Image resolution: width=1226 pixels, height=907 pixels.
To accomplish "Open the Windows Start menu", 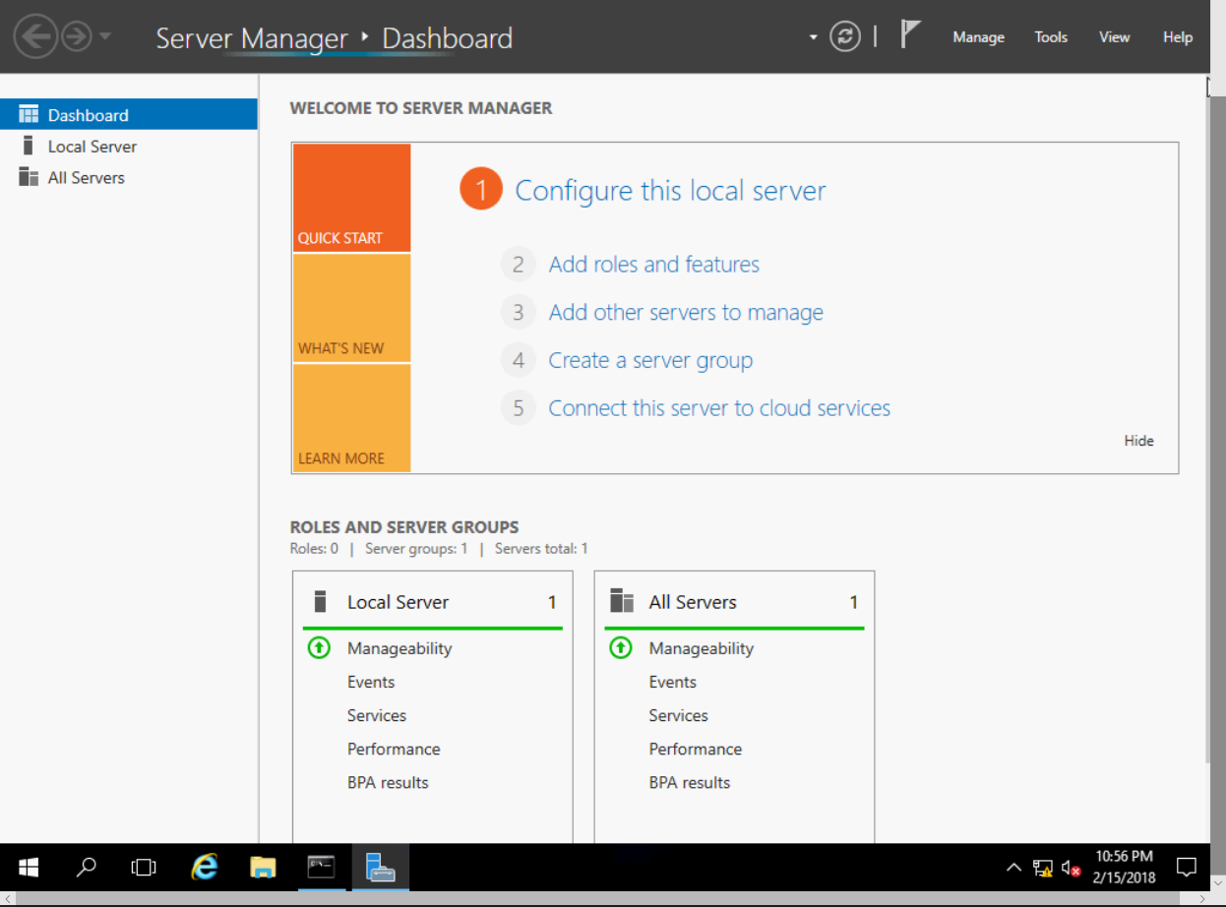I will click(x=29, y=867).
